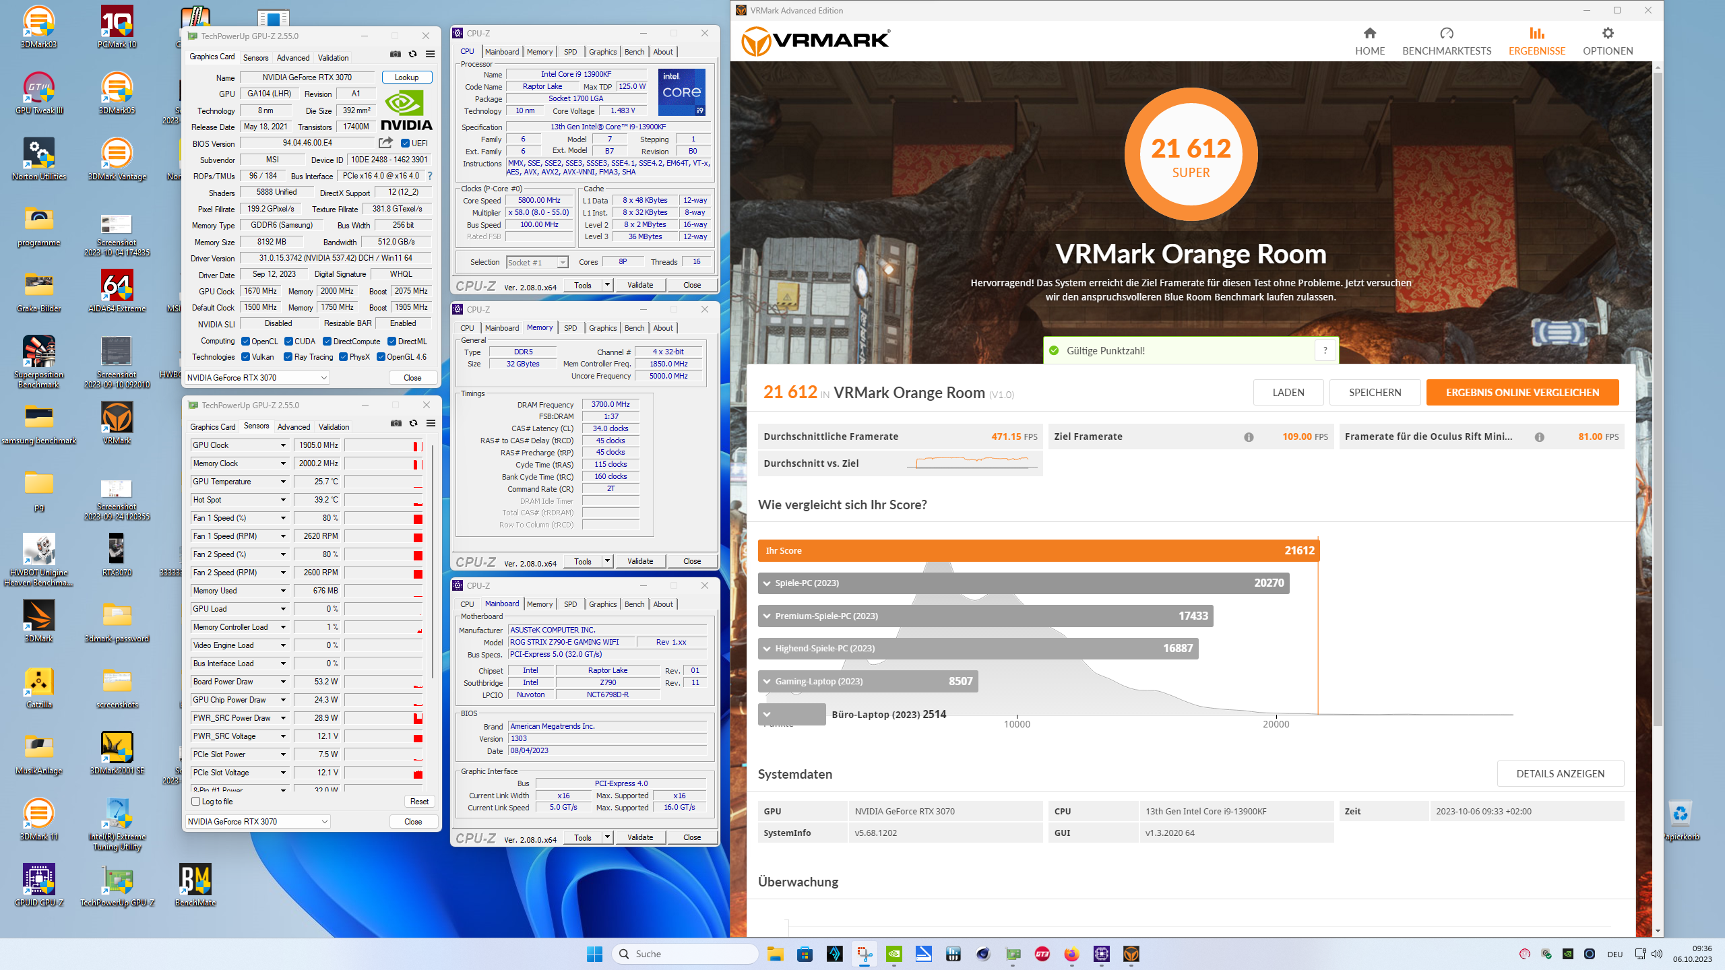Screen dimensions: 1725x970
Task: Click the question mark beside Gültige Punktzahl
Action: 1325,350
